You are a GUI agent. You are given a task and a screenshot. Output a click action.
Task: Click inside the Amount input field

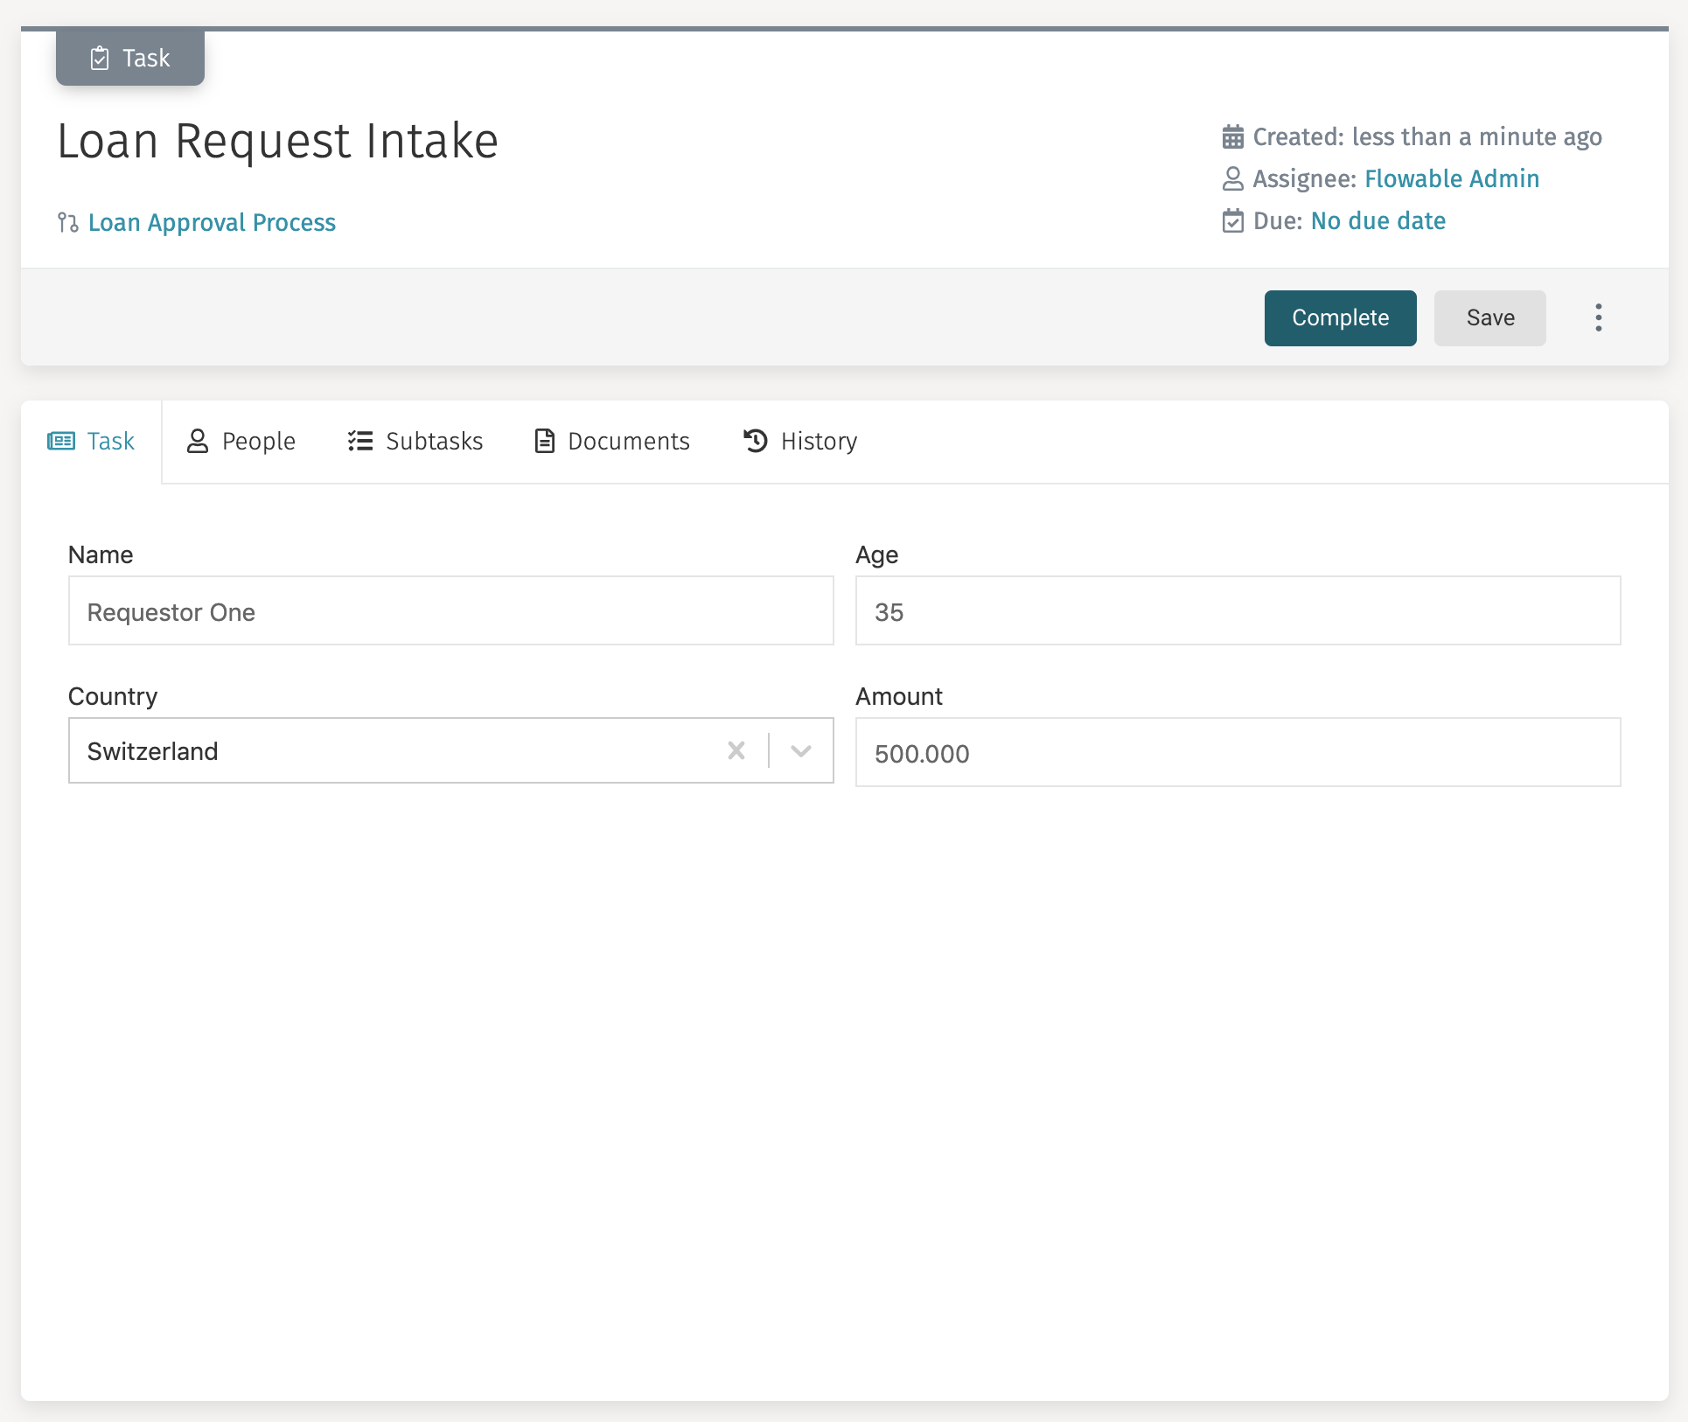pos(1238,752)
